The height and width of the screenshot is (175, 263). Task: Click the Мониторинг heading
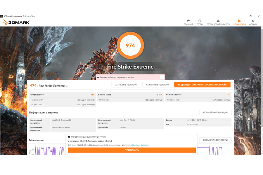coord(37,140)
